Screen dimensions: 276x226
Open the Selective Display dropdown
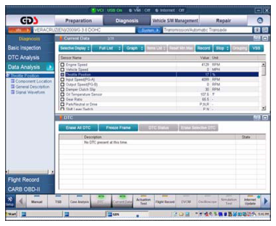75,48
